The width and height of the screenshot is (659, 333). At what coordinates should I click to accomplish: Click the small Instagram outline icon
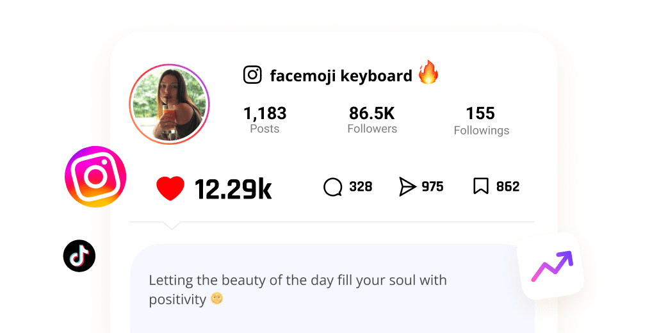tap(252, 75)
